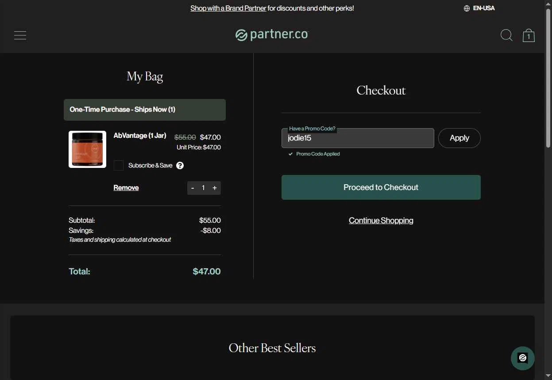Click the Subtotal $55.00 value
552x380 pixels.
(x=210, y=220)
